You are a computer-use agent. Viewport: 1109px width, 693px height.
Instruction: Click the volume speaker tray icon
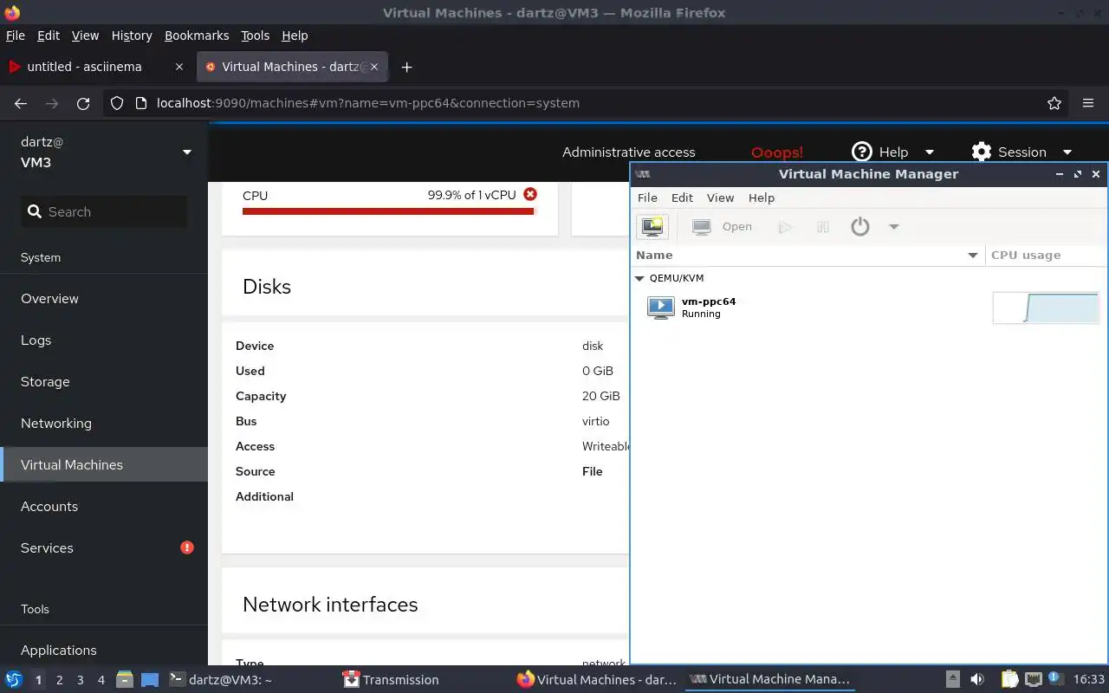pyautogui.click(x=977, y=680)
